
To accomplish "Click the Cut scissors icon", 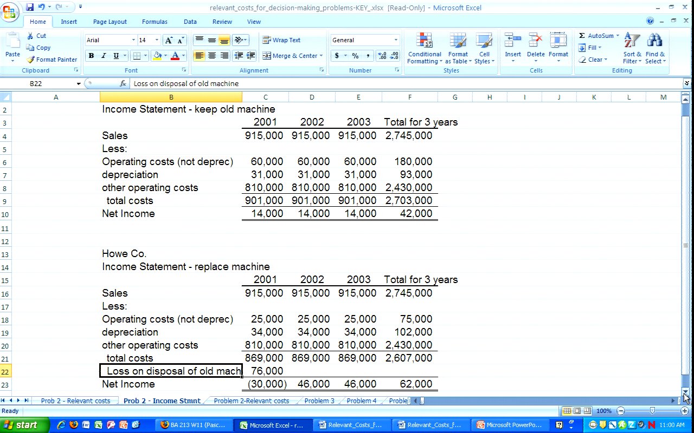I will click(x=30, y=36).
